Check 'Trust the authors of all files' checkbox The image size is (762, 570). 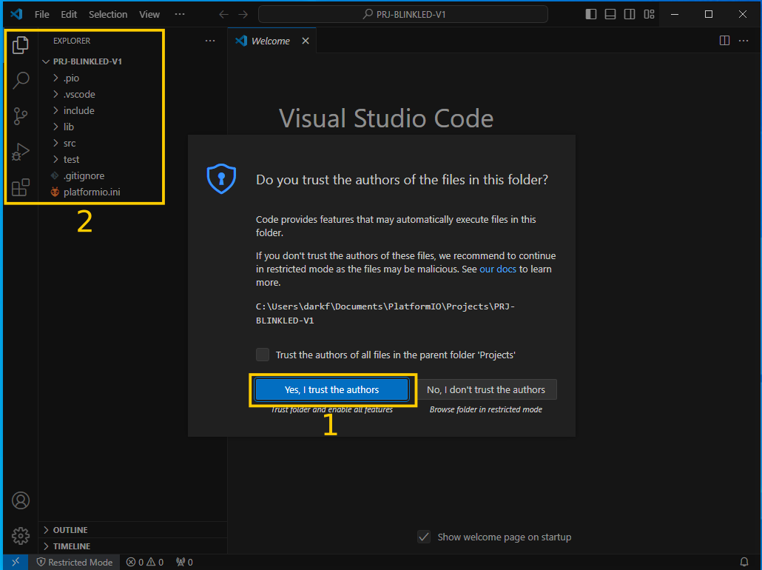point(263,355)
